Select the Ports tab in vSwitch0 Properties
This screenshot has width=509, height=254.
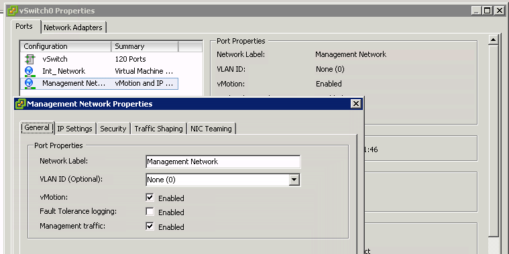[24, 26]
